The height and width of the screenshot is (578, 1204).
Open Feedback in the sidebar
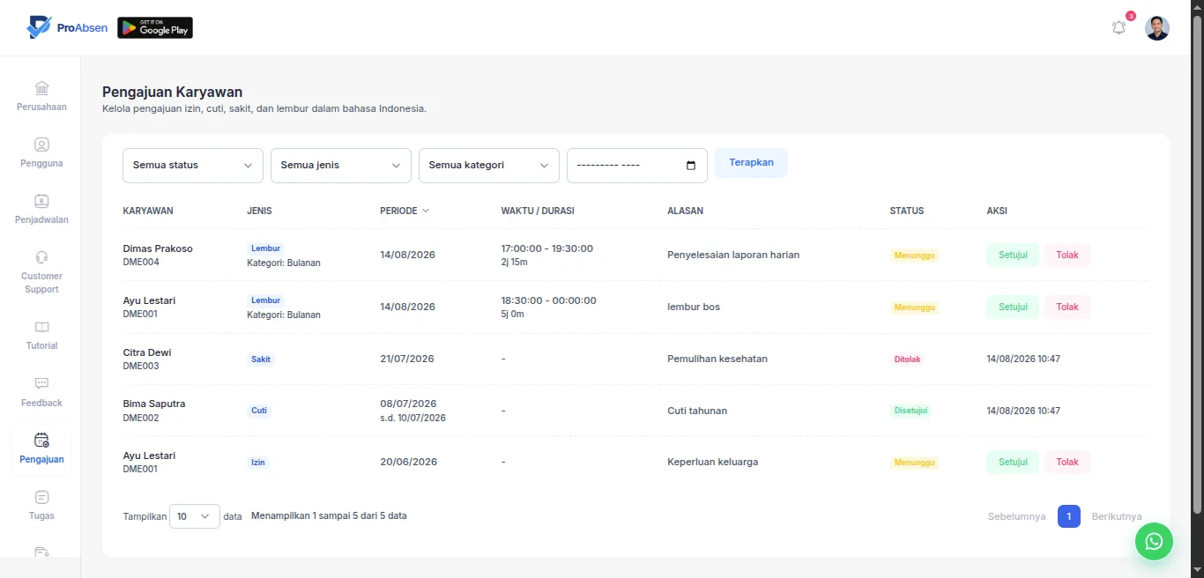click(x=41, y=393)
